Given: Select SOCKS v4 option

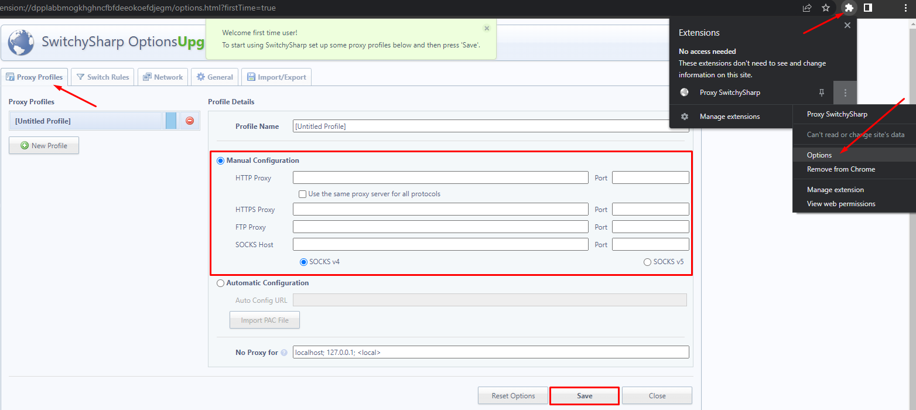Looking at the screenshot, I should 303,262.
